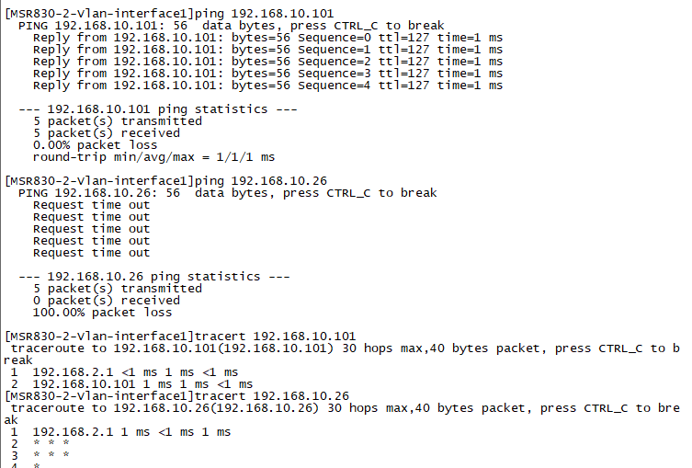Click the reply line with Sequence=2
This screenshot has width=692, height=468.
tap(267, 61)
